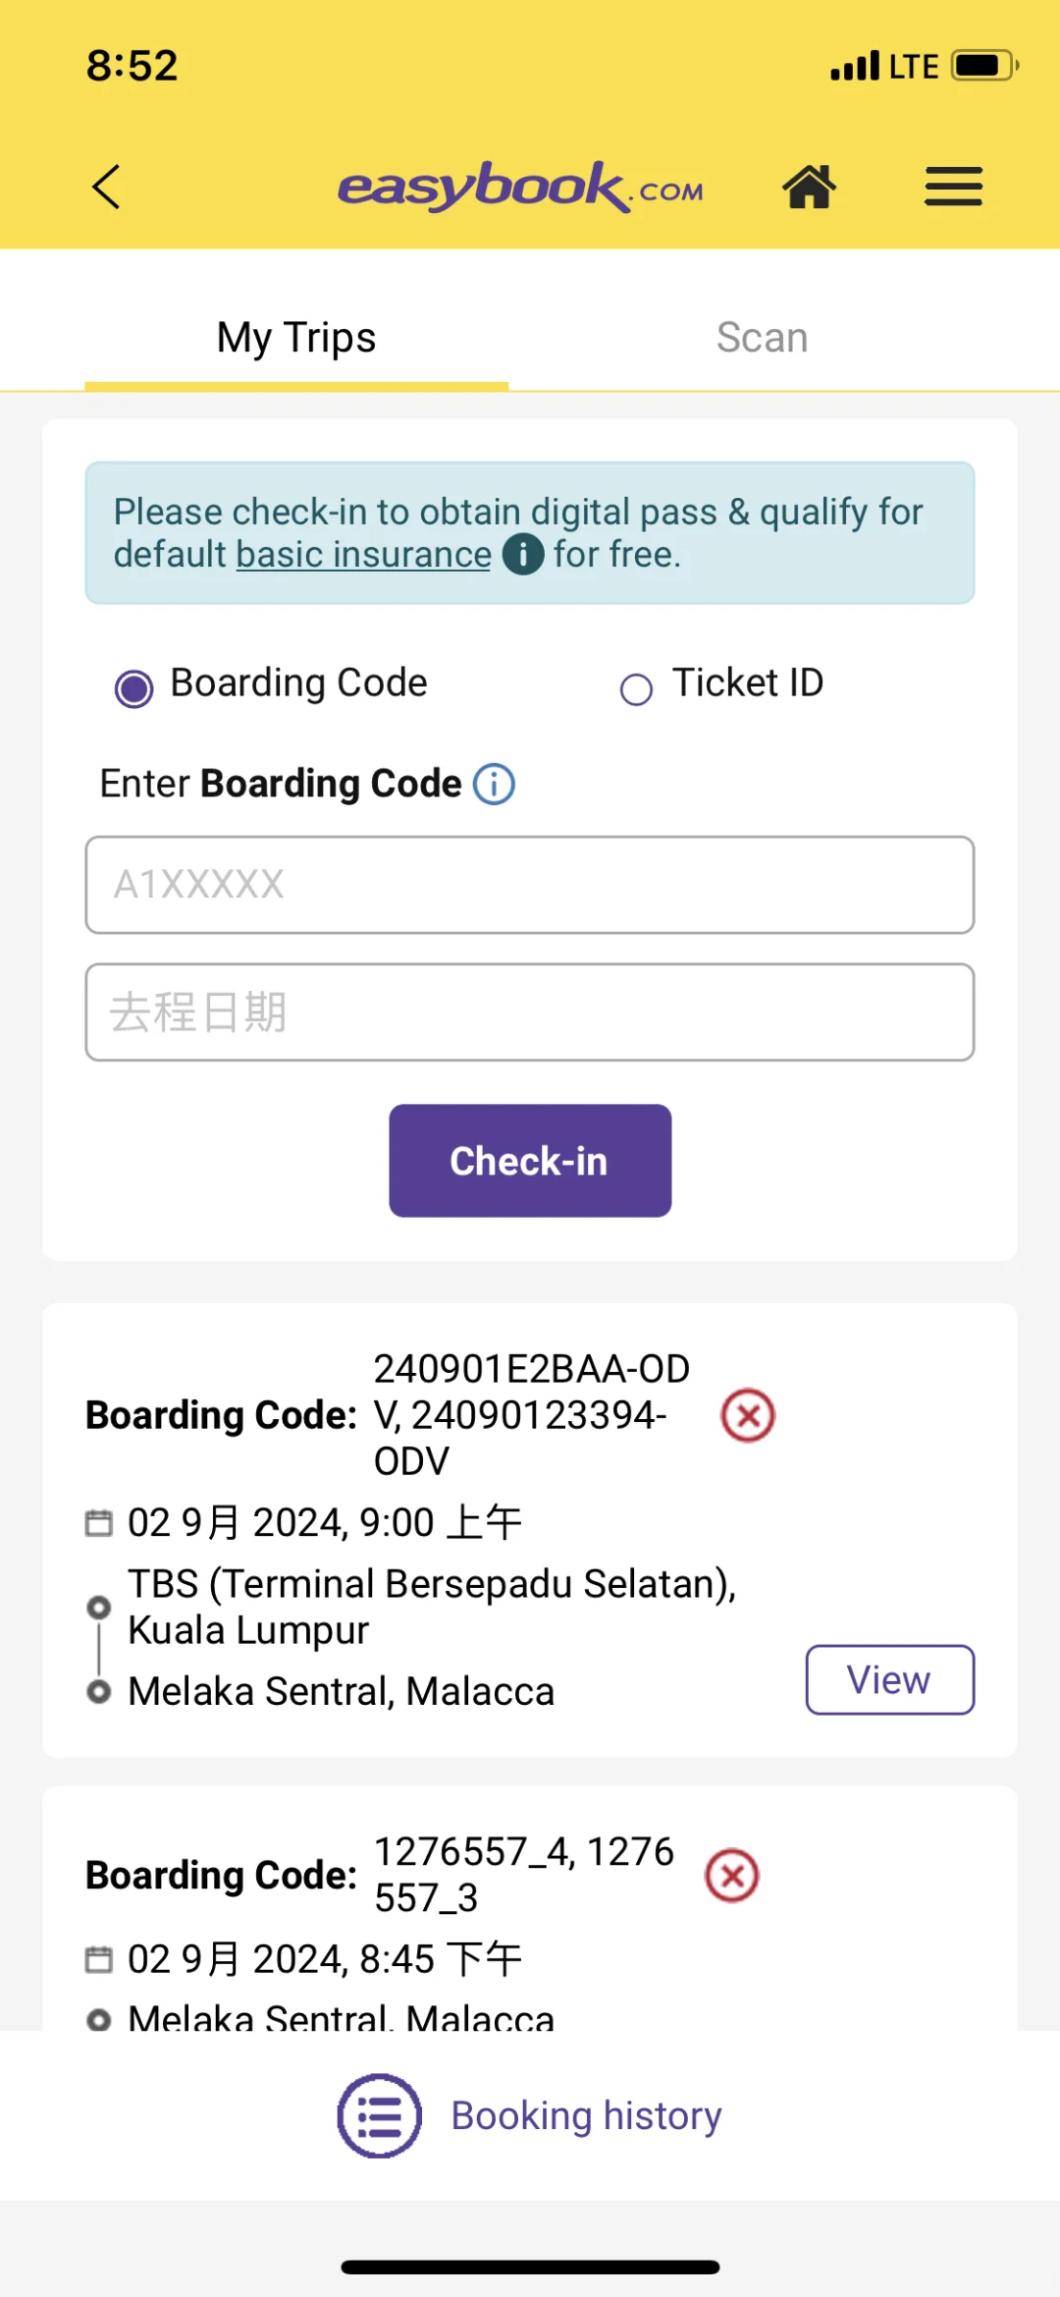Select the Boarding Code radio option
This screenshot has width=1060, height=2297.
tap(134, 688)
